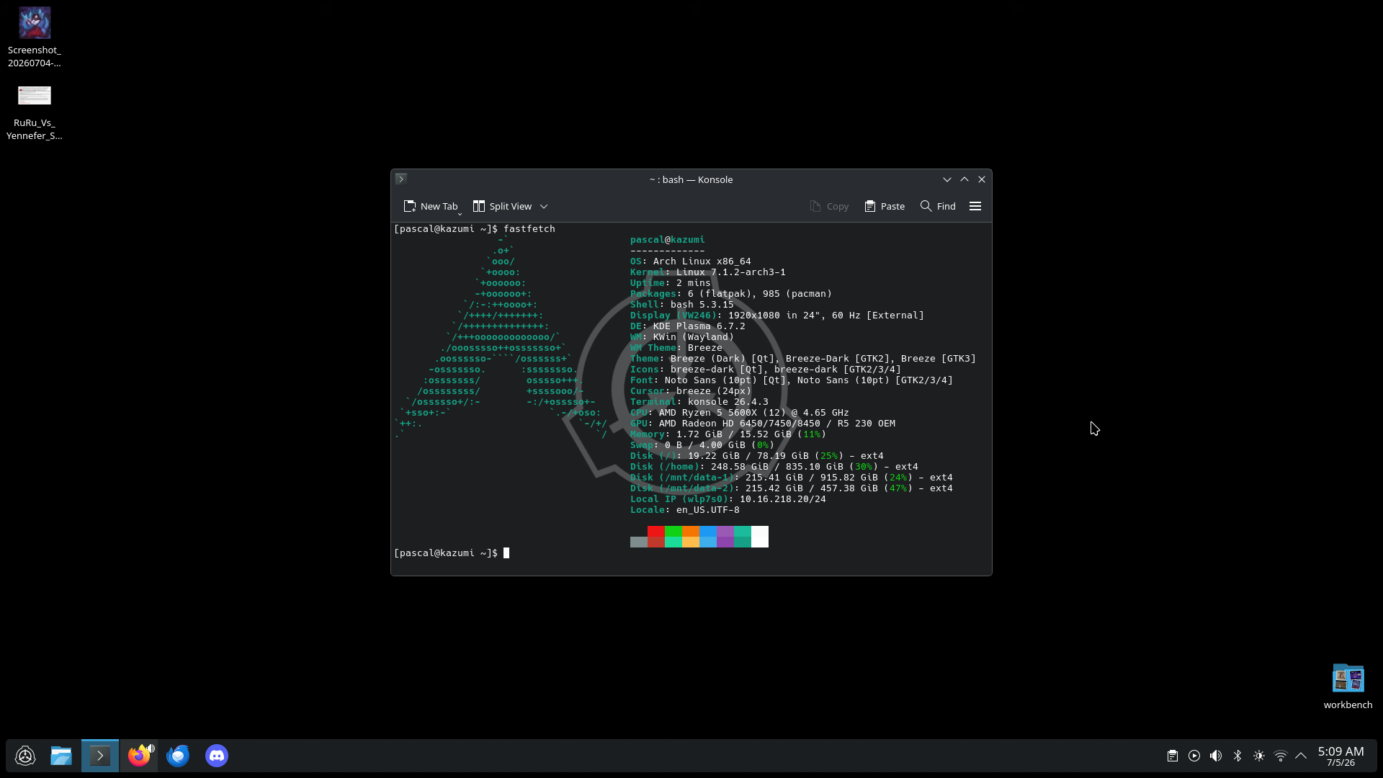Click the 'Packages: 6 (flatpak), 985 (pacman)' line
Screen dimensions: 1383x778
coord(730,294)
